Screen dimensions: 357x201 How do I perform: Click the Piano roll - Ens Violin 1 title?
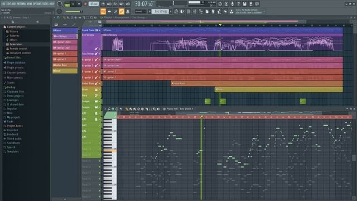180,109
